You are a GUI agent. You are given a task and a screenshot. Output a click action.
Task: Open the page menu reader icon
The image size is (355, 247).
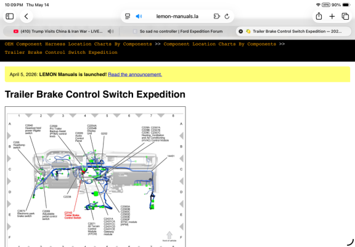(x=128, y=16)
